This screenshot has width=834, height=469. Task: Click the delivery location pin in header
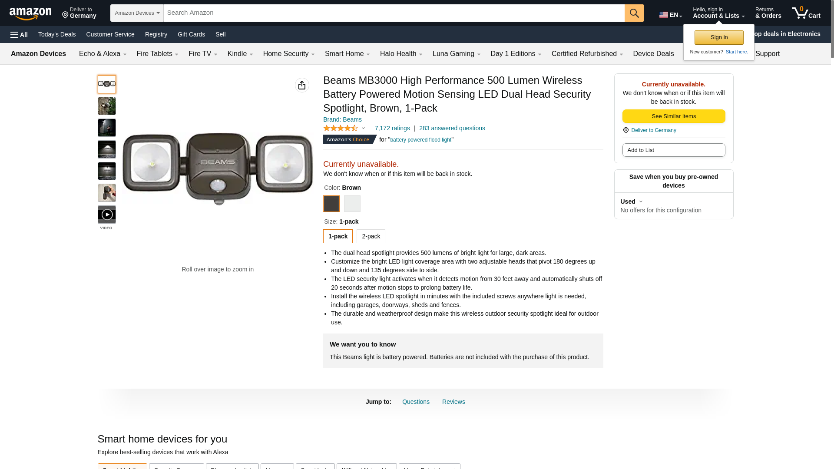[66, 15]
